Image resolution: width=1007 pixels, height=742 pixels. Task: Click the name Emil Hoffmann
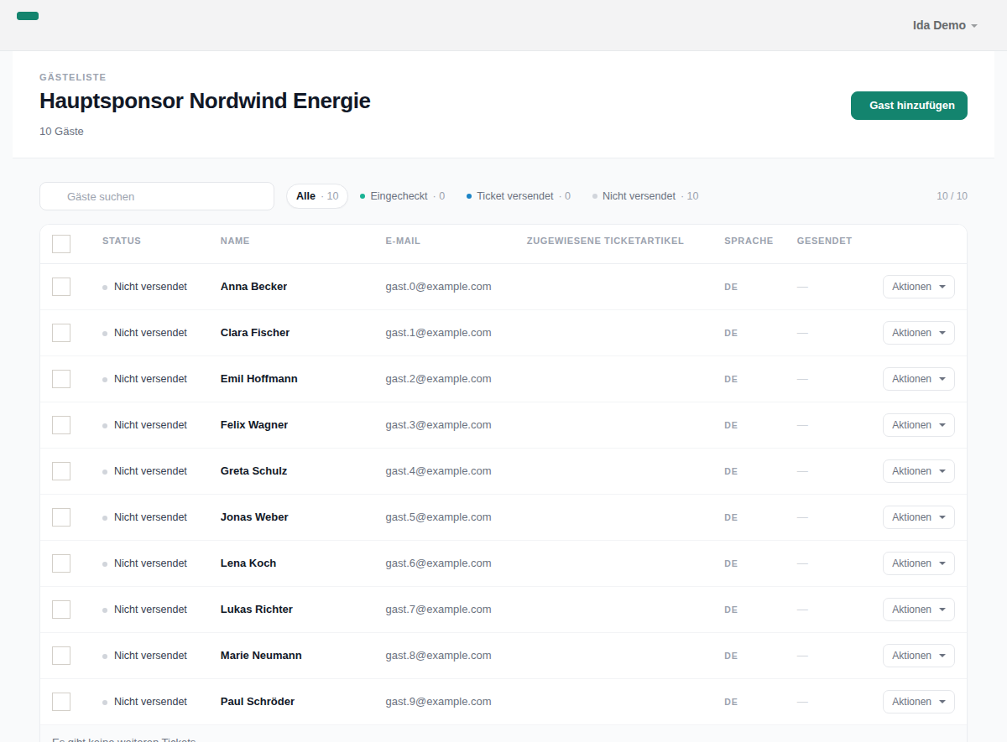click(x=259, y=379)
